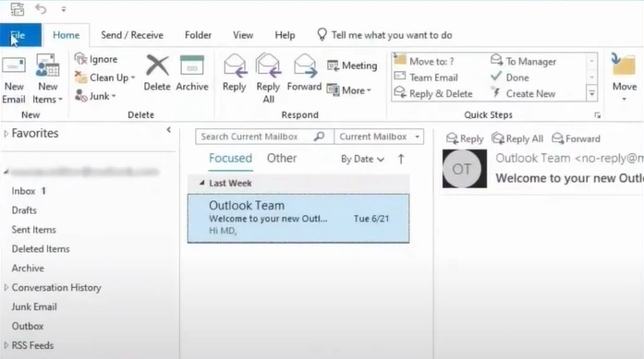
Task: Open the Quick Steps dialog launcher
Action: [x=597, y=115]
